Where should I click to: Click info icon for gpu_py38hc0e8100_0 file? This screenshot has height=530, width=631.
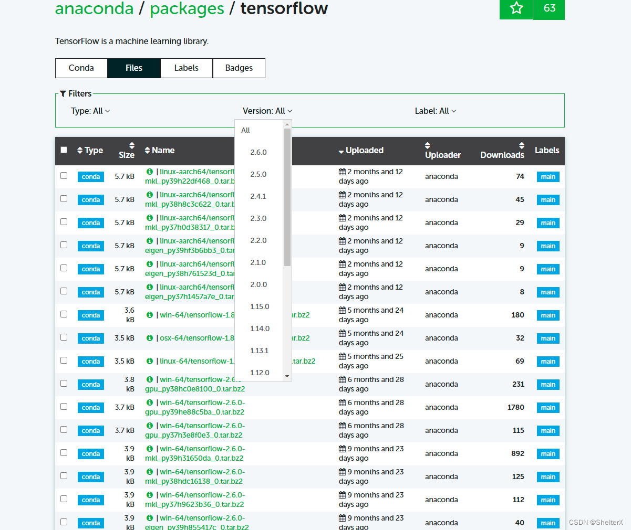coord(150,379)
